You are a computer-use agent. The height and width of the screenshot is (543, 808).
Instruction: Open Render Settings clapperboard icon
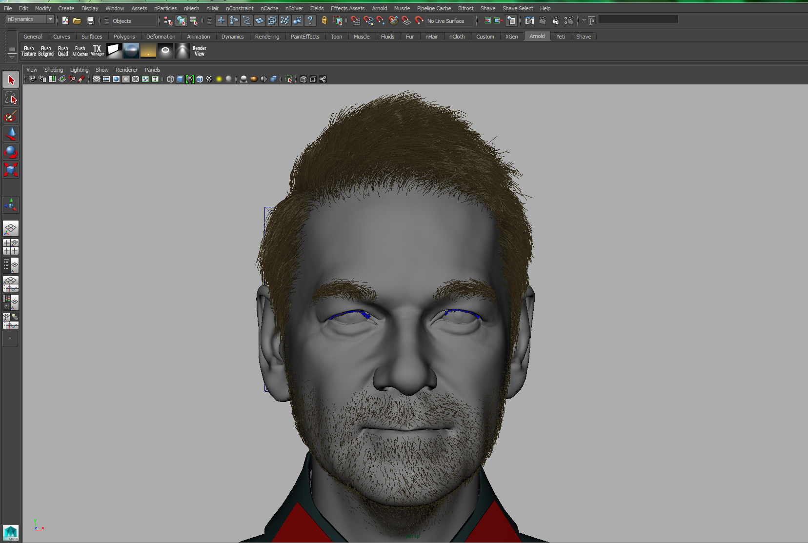(x=568, y=20)
